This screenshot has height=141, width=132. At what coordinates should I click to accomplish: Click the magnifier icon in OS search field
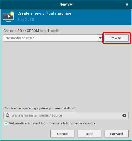8,115
